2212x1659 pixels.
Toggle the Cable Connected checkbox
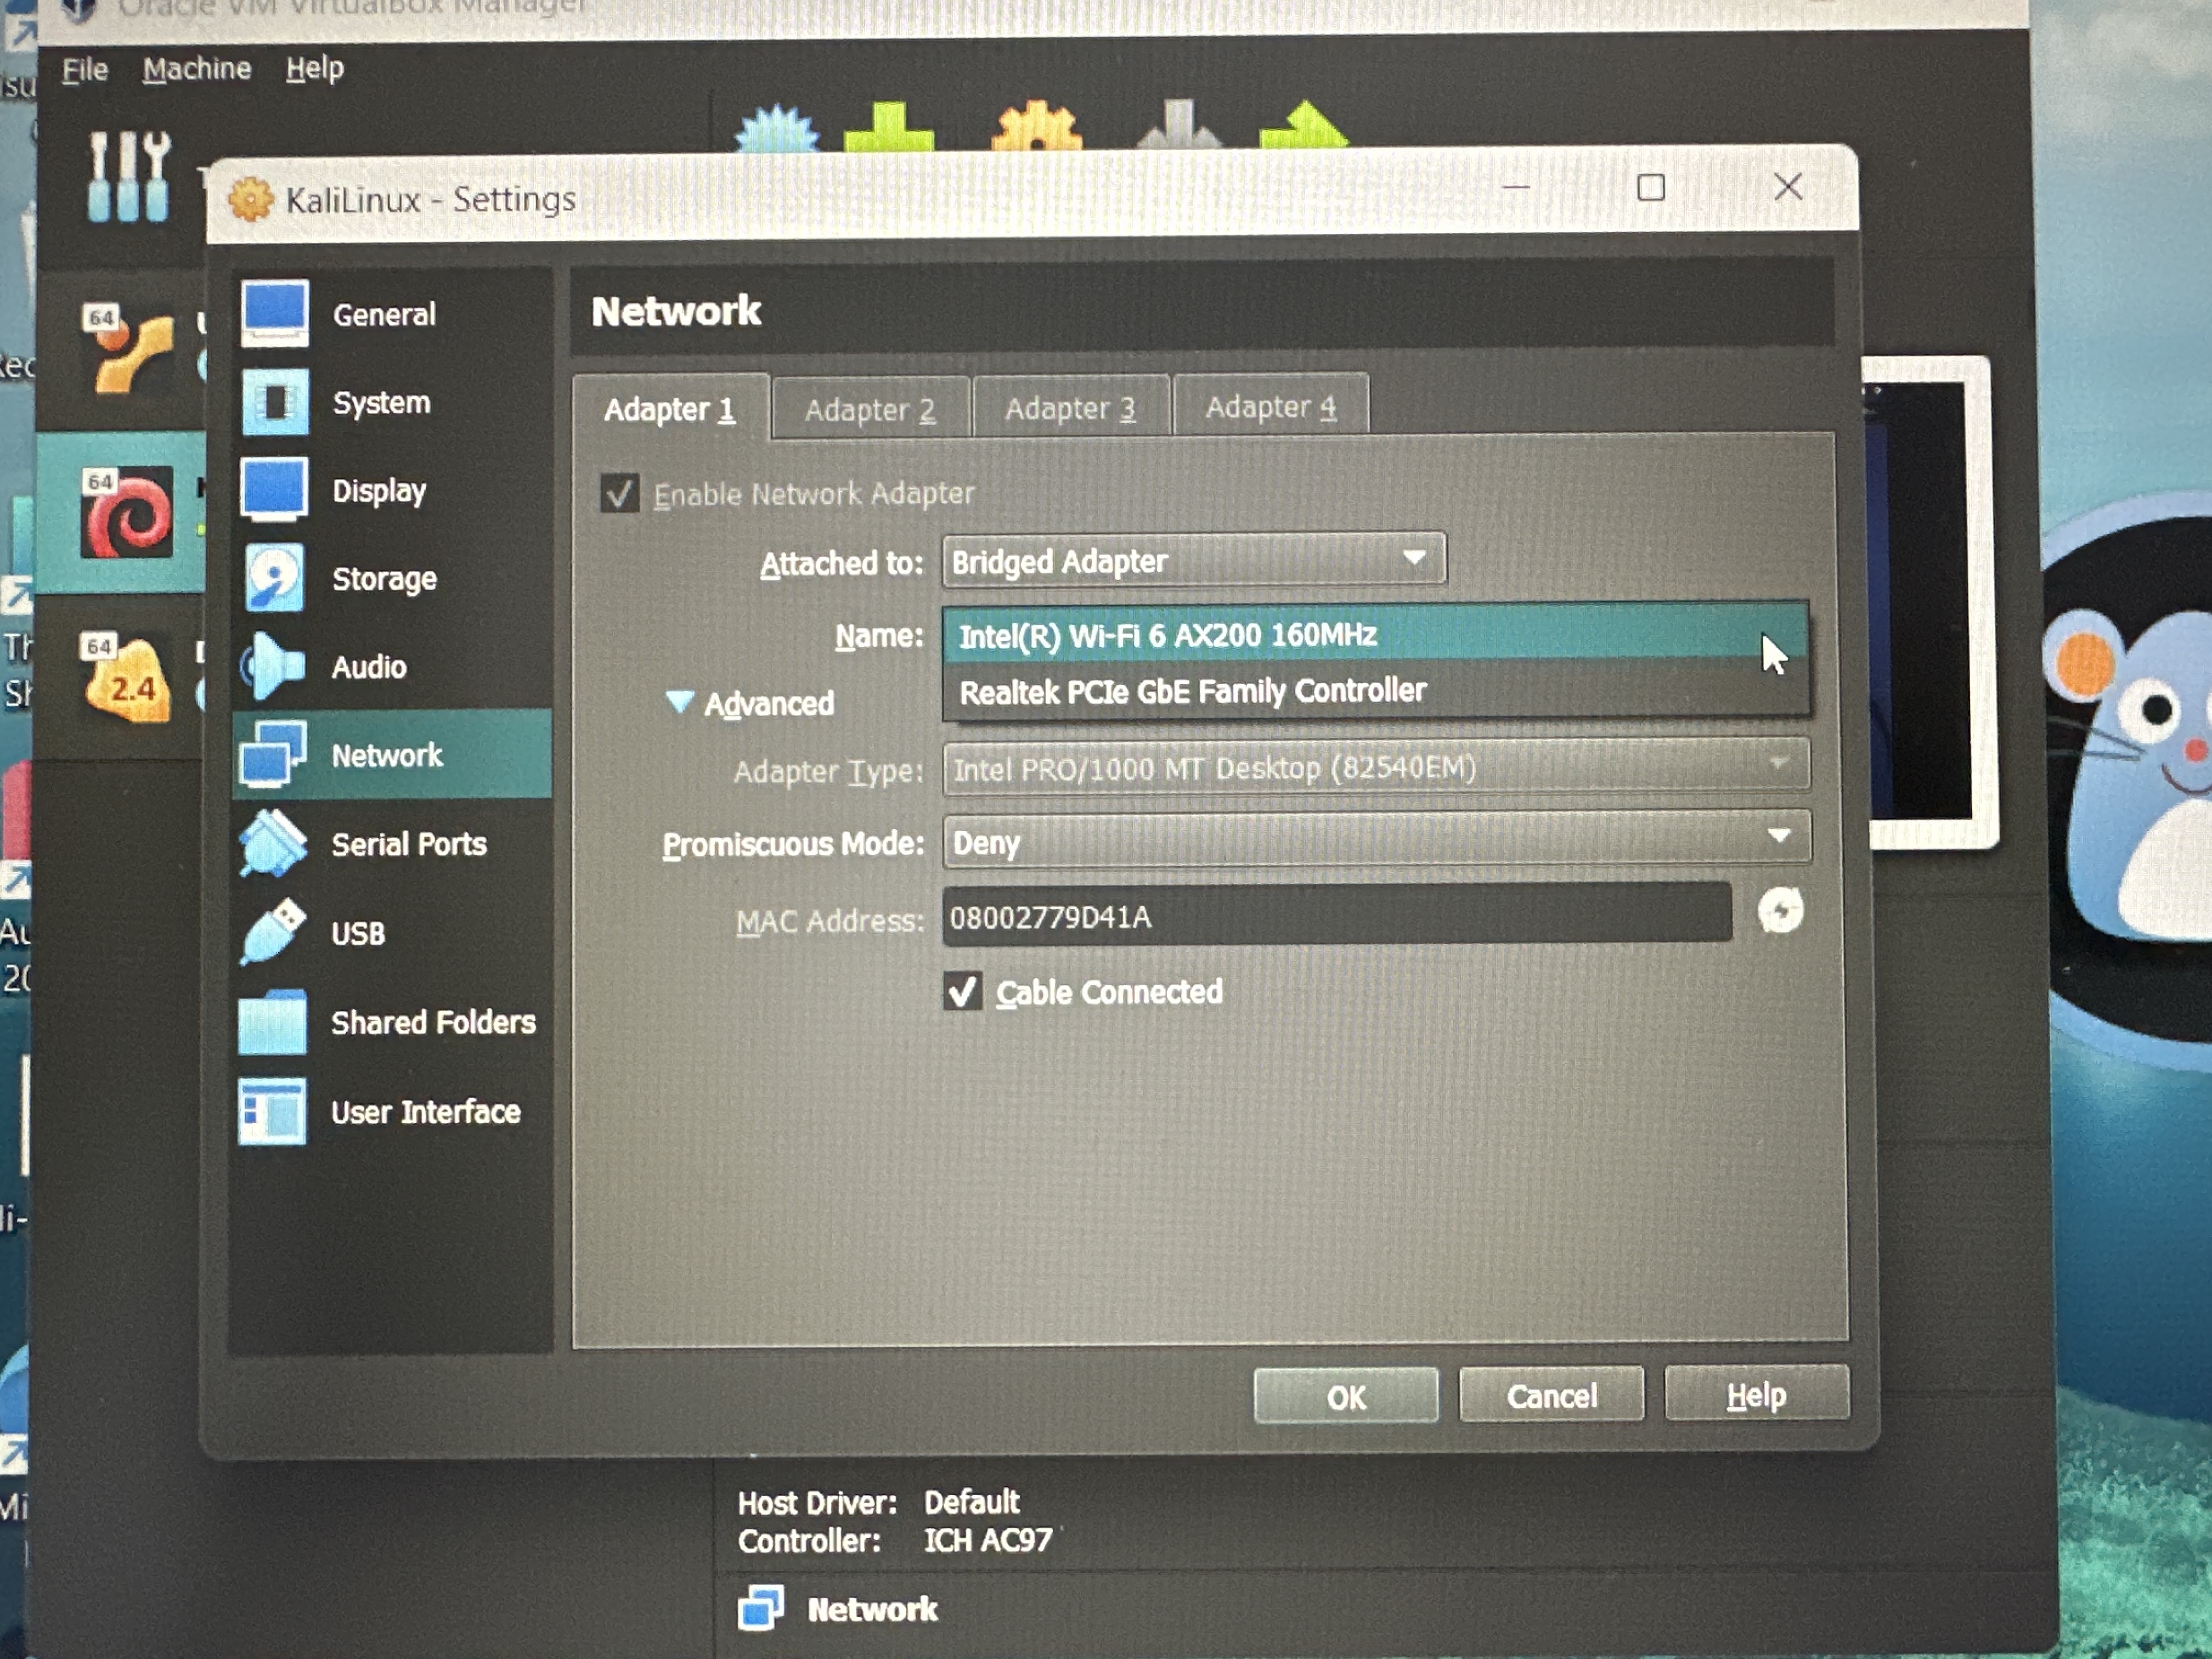tap(963, 991)
